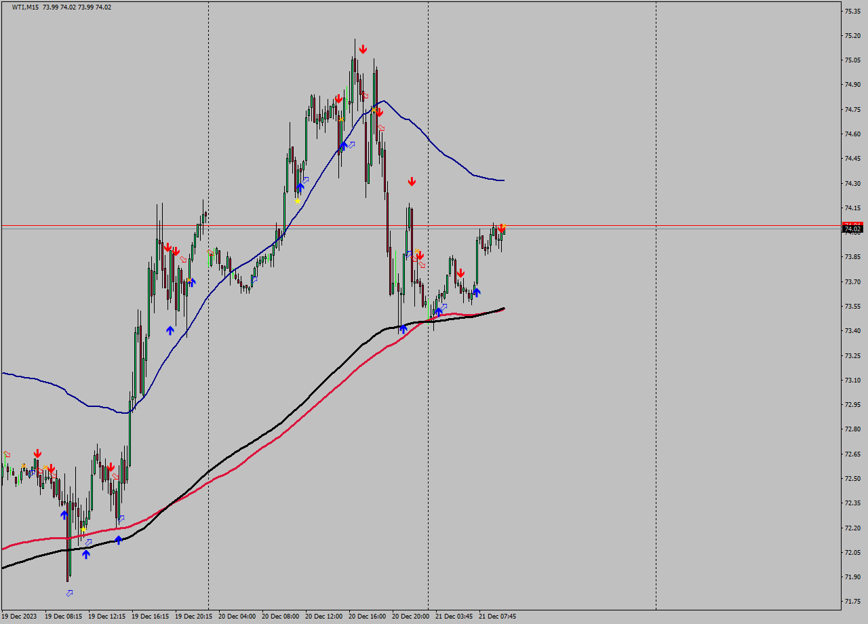Click price label 72.65 on the scale
The height and width of the screenshot is (624, 868).
(852, 454)
